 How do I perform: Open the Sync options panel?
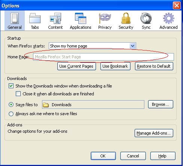pyautogui.click(x=146, y=21)
